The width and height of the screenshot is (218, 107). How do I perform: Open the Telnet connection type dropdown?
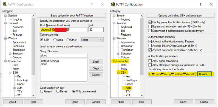pos(92,40)
